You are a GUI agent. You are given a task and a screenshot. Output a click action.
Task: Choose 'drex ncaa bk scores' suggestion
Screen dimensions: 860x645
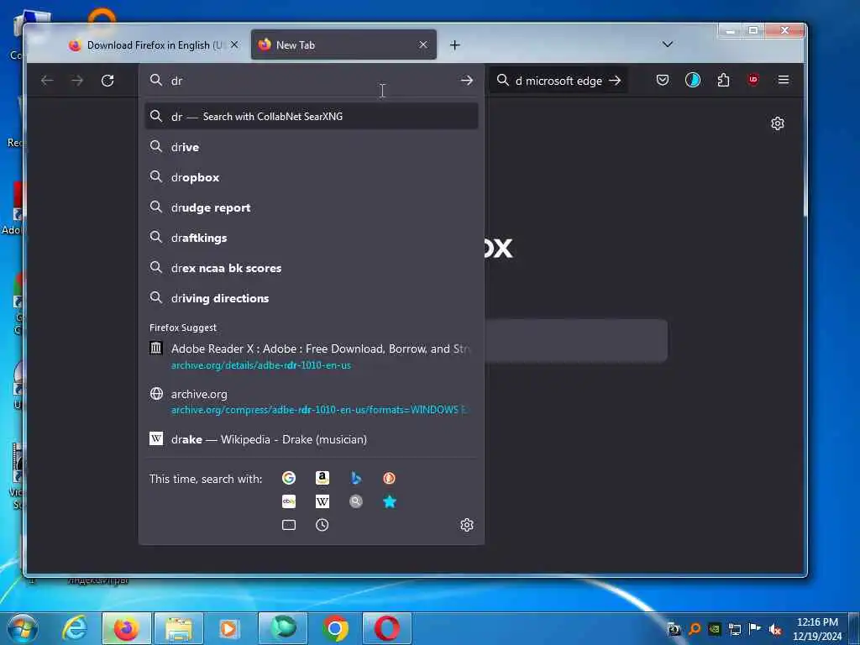pos(311,268)
